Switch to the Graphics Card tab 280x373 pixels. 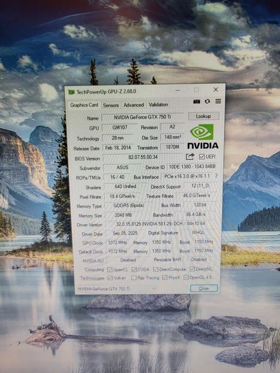tap(84, 105)
